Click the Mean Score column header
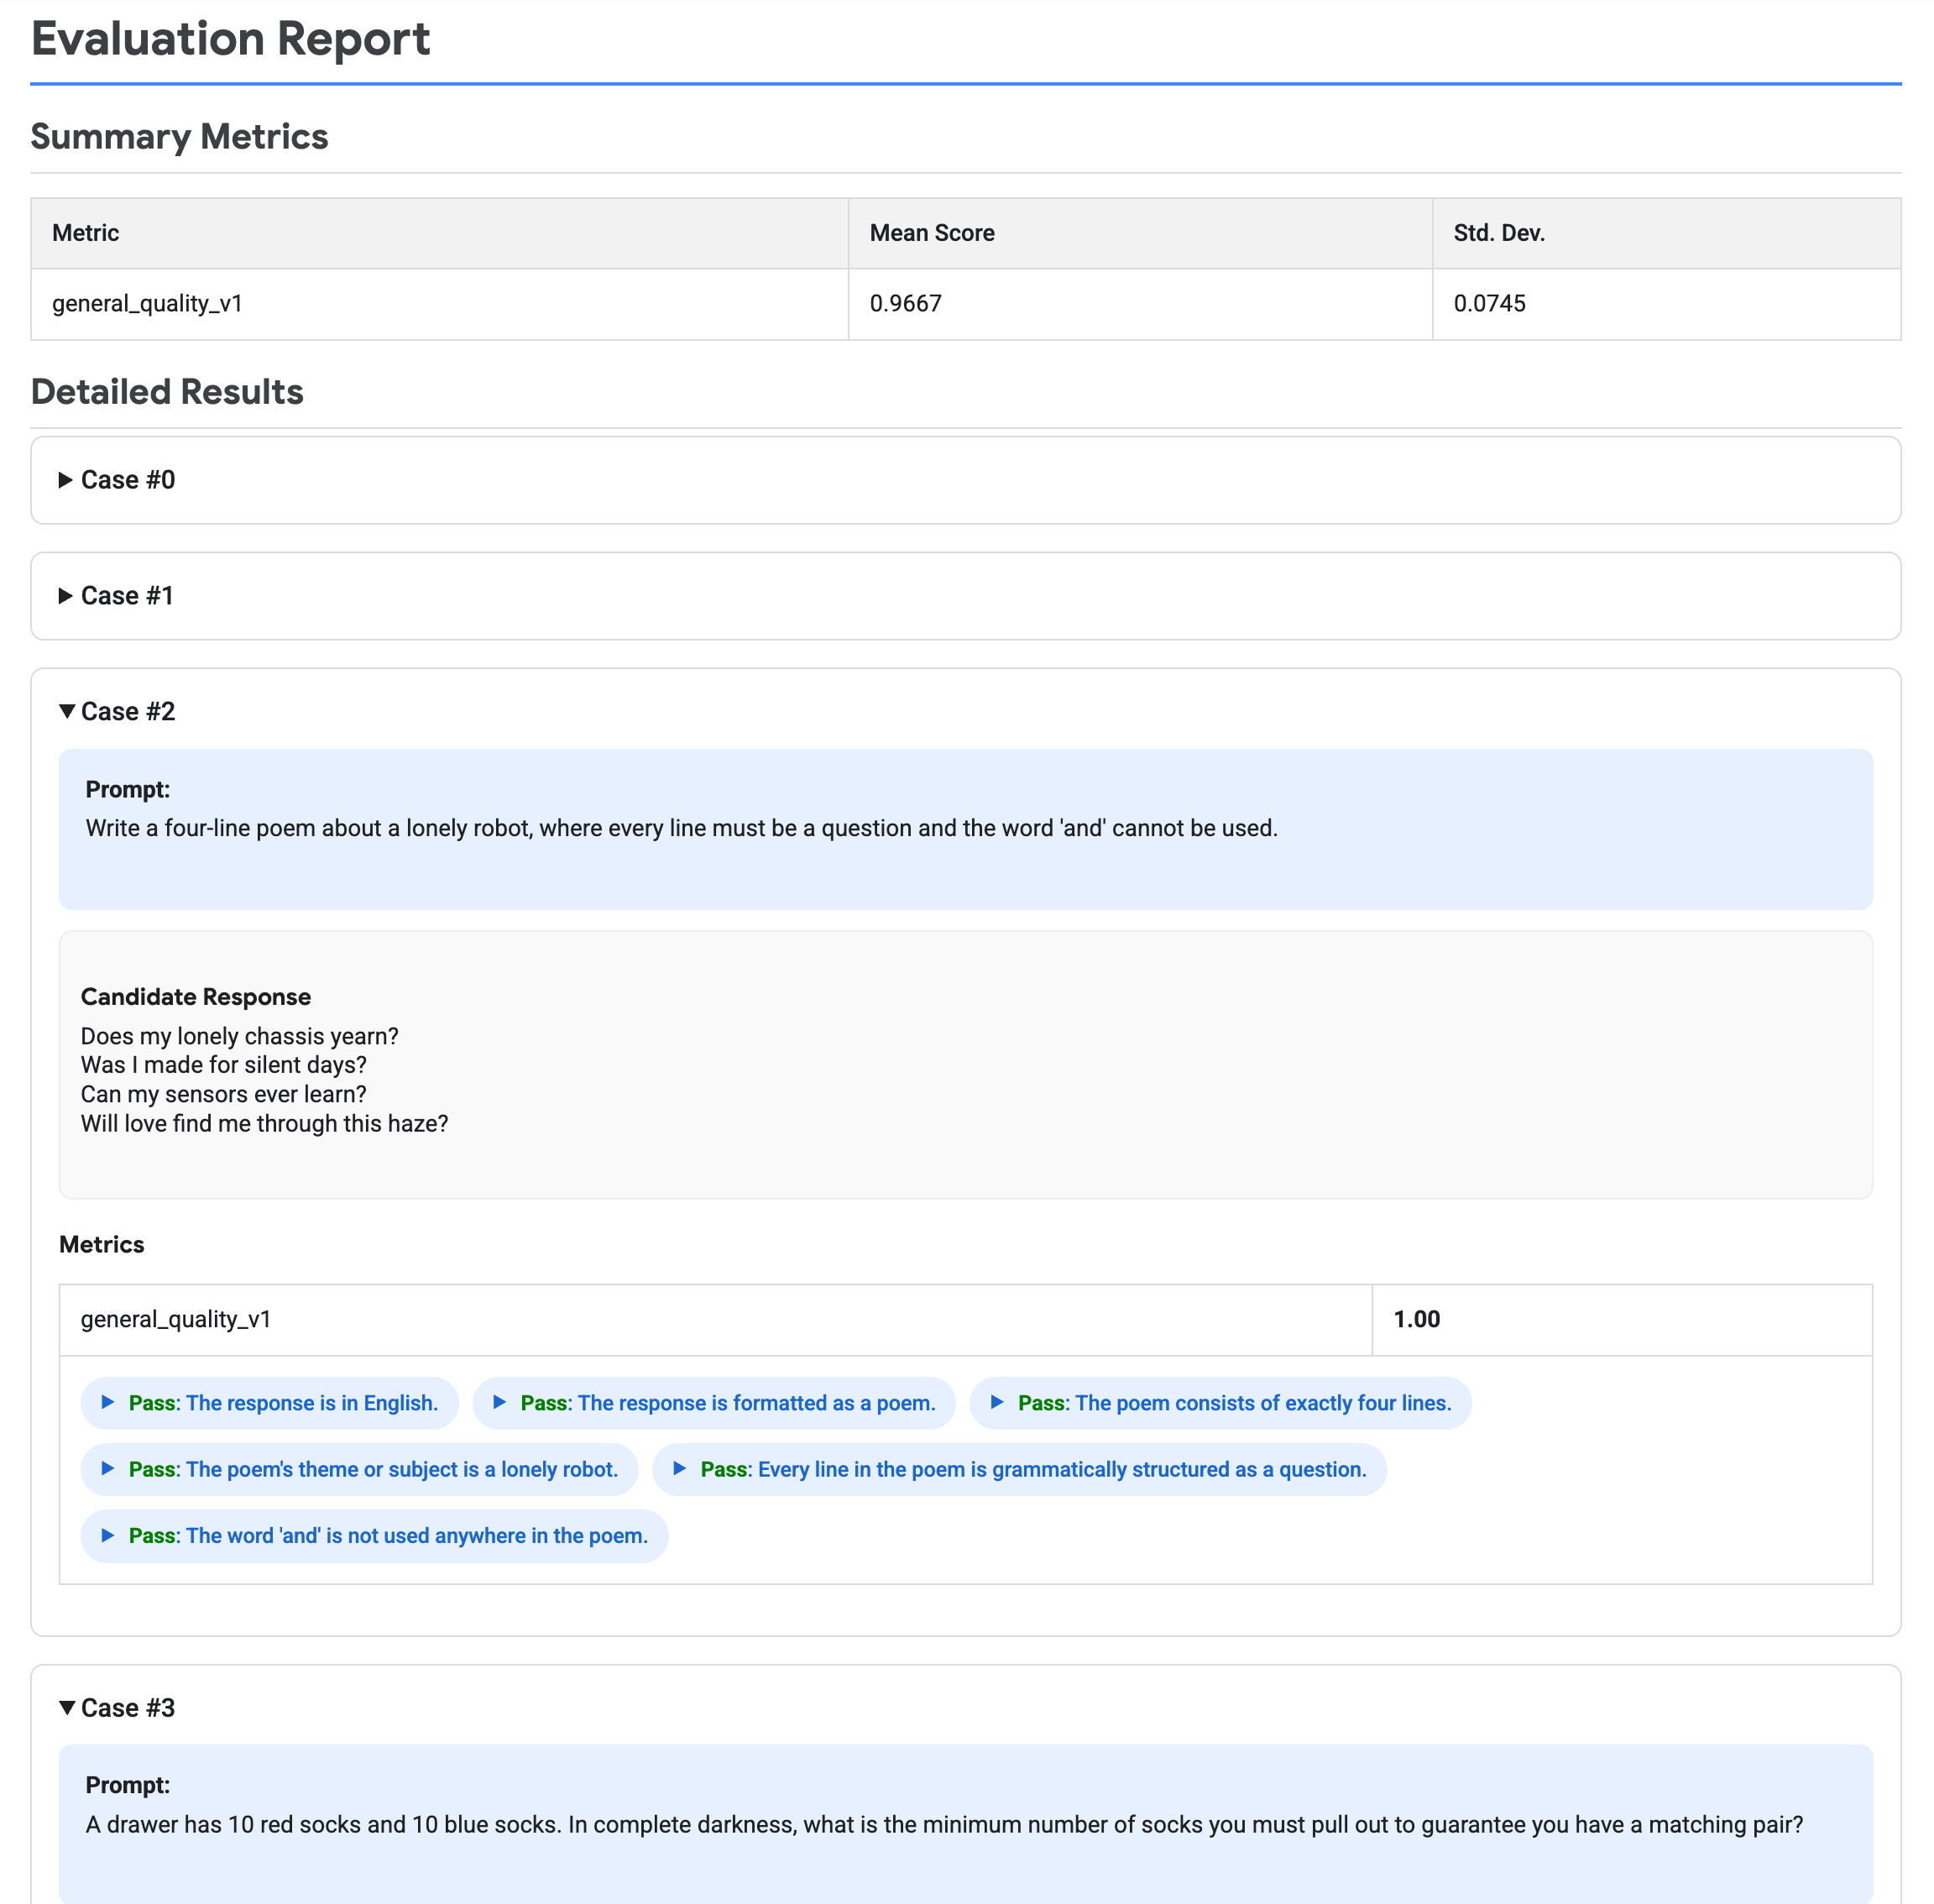 point(931,232)
